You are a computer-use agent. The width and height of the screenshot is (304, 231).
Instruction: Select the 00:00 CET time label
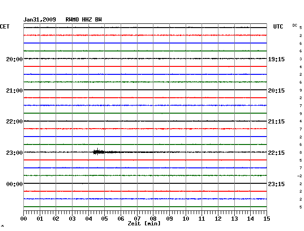(14, 184)
